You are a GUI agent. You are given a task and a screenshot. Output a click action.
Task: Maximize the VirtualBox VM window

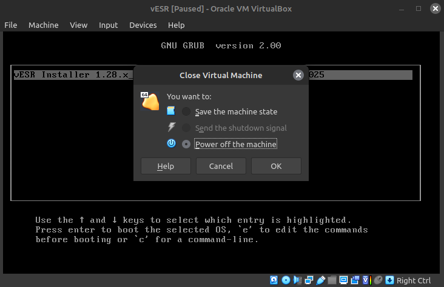pos(419,8)
